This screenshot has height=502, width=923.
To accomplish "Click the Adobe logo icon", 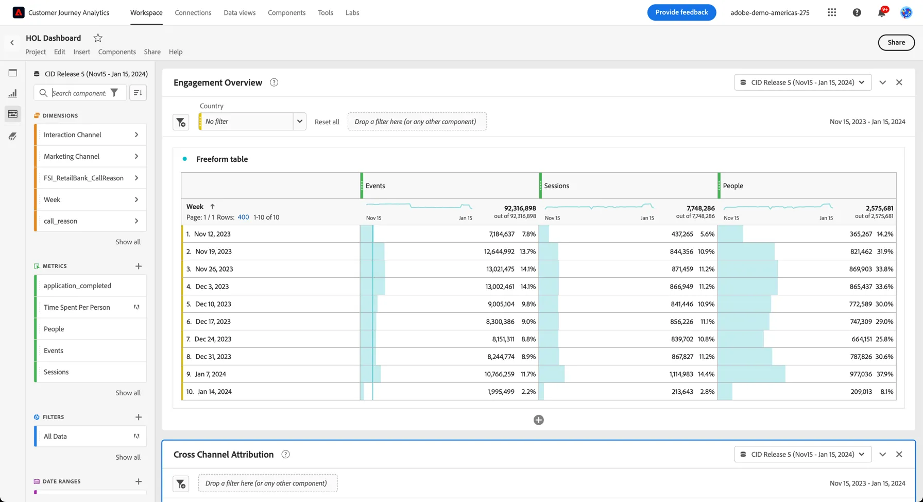I will point(19,12).
